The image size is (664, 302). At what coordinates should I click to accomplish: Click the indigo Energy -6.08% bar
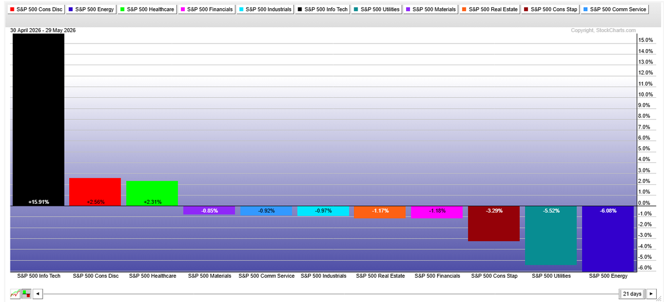[608, 239]
